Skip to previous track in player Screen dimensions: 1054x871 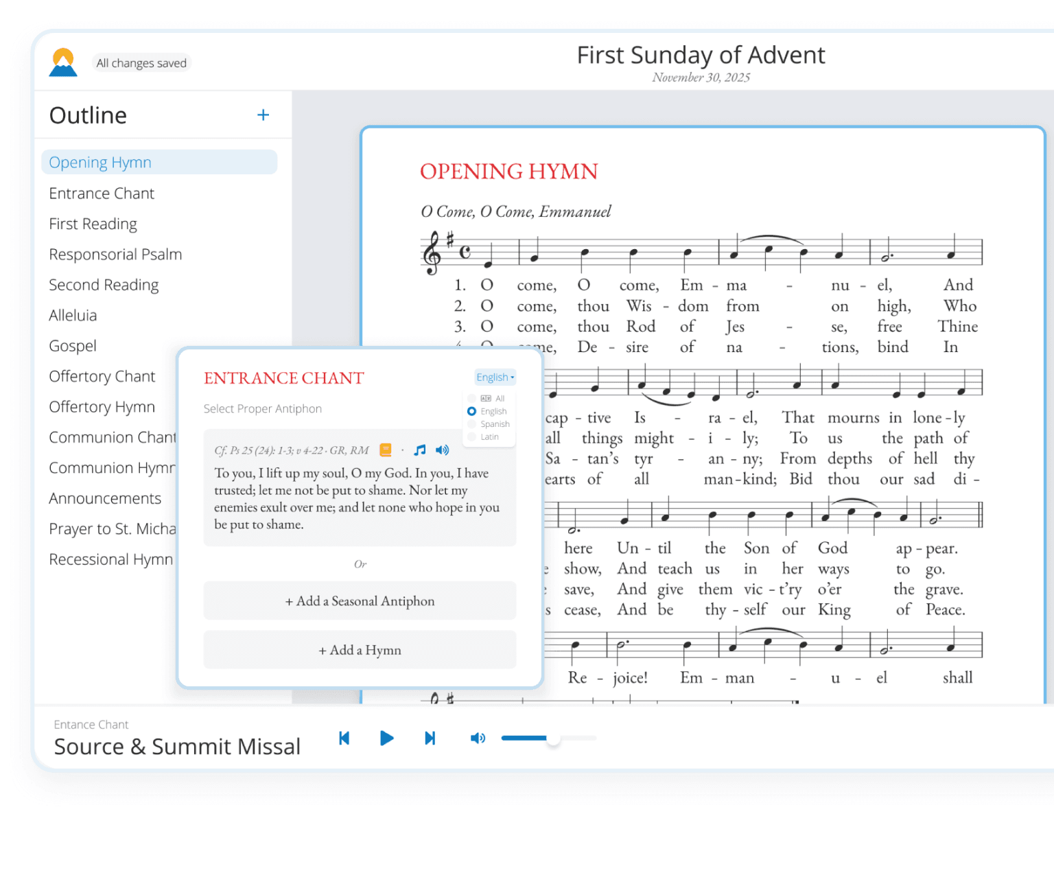(x=344, y=738)
